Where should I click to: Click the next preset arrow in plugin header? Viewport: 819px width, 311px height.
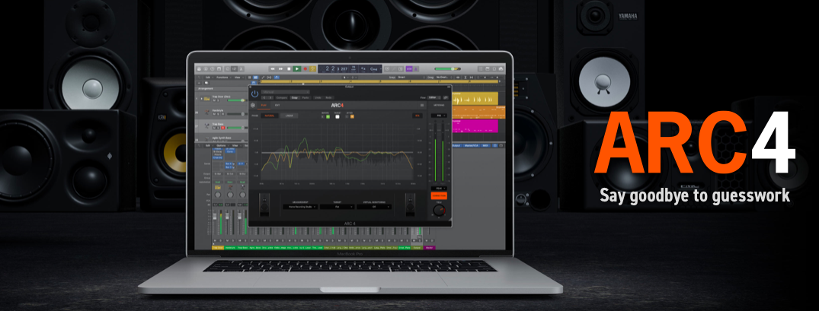270,98
